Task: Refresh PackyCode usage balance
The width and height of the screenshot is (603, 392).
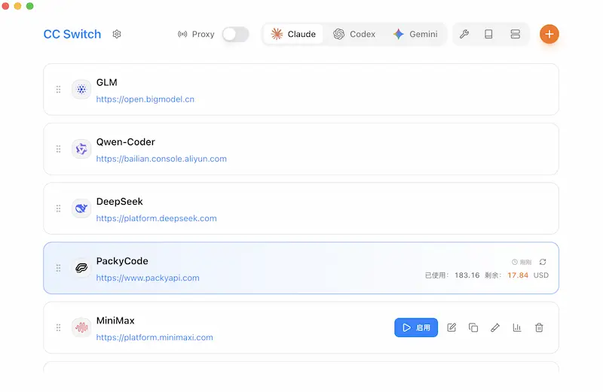Action: coord(543,262)
